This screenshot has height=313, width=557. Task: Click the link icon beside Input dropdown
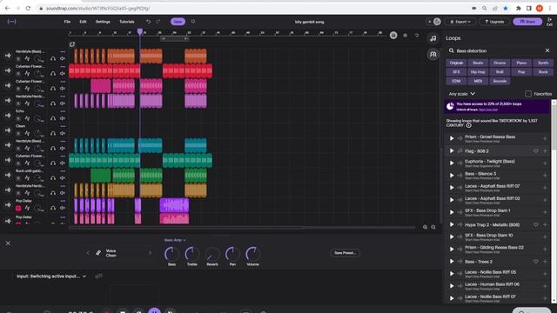pos(98,276)
